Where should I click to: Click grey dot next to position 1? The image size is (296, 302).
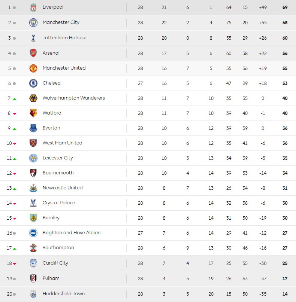click(x=14, y=8)
